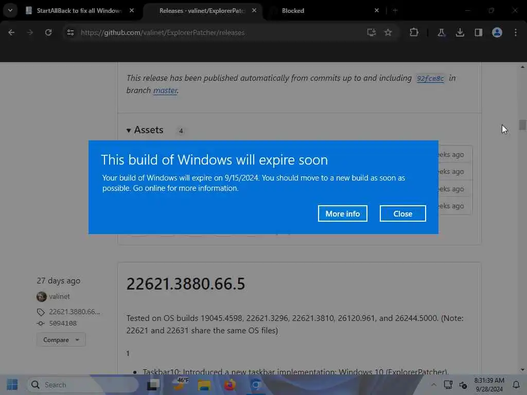Click the valinet avatar image
This screenshot has height=395, width=527.
point(41,297)
